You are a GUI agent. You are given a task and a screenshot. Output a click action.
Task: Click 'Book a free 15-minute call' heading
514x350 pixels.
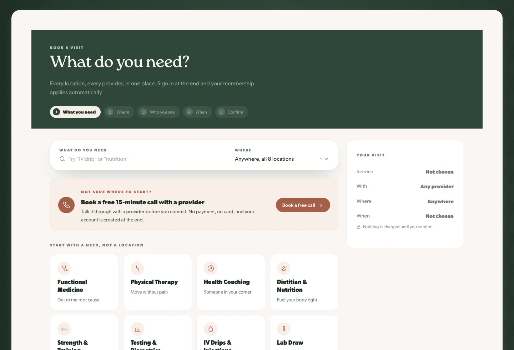point(143,202)
